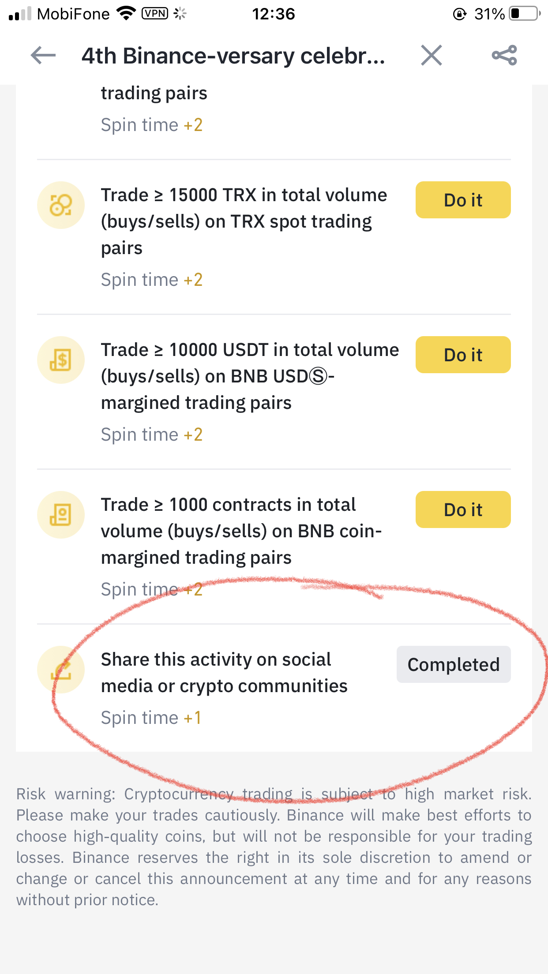
Task: Select the 'Share this activity' task text
Action: pos(224,673)
